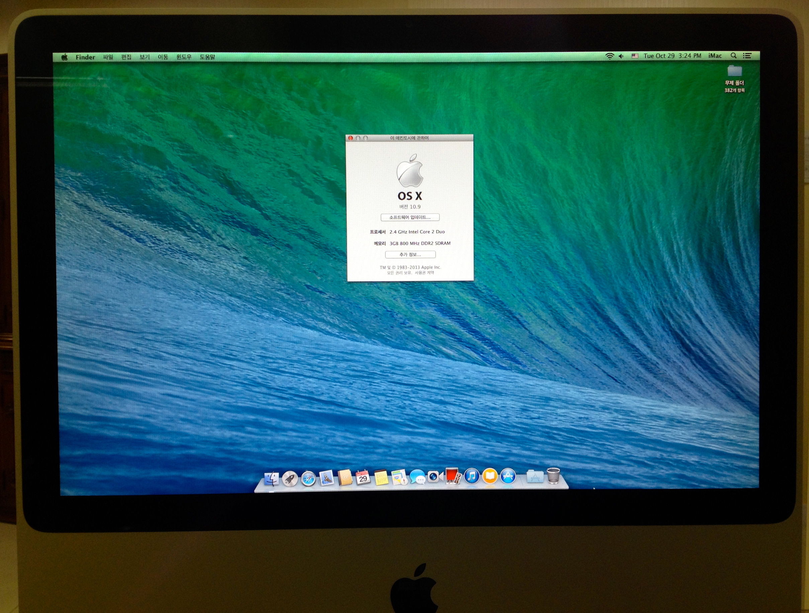This screenshot has width=809, height=613.
Task: Open the 도움말 menu
Action: 207,57
